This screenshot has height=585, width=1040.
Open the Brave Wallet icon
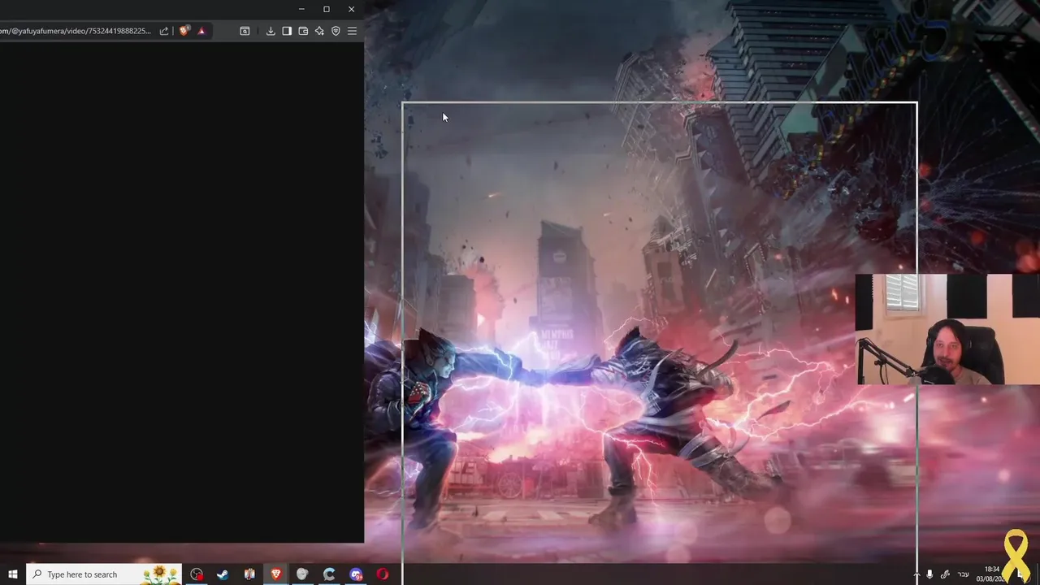[x=303, y=31]
